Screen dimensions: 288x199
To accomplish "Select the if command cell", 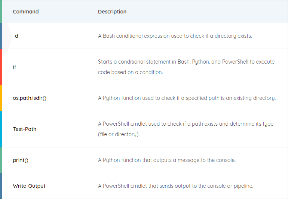I will click(x=15, y=67).
